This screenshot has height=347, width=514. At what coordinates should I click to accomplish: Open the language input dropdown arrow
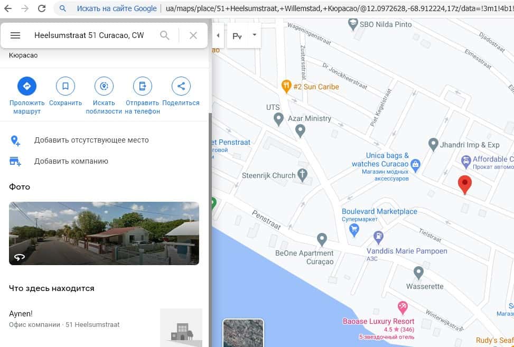254,35
